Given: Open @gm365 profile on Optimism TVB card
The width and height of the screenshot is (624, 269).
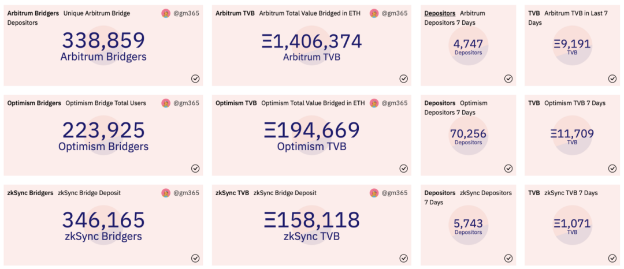Looking at the screenshot, I should (395, 103).
